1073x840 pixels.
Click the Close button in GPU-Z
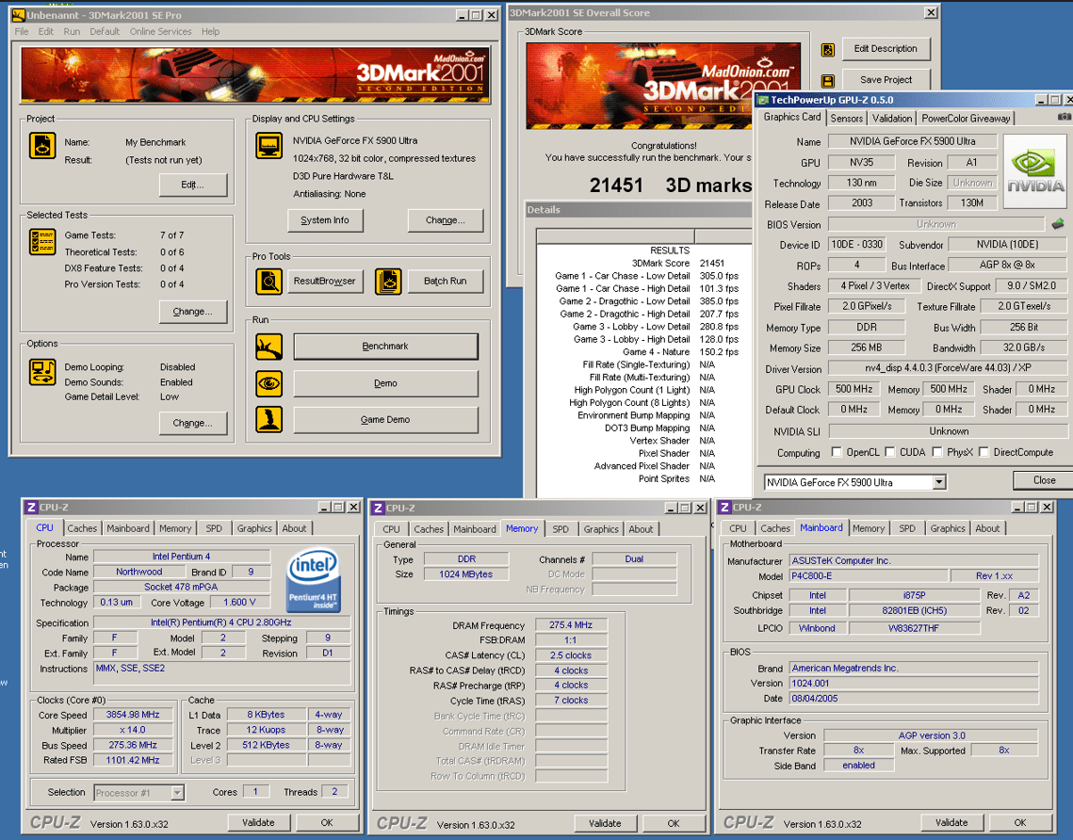point(1044,480)
